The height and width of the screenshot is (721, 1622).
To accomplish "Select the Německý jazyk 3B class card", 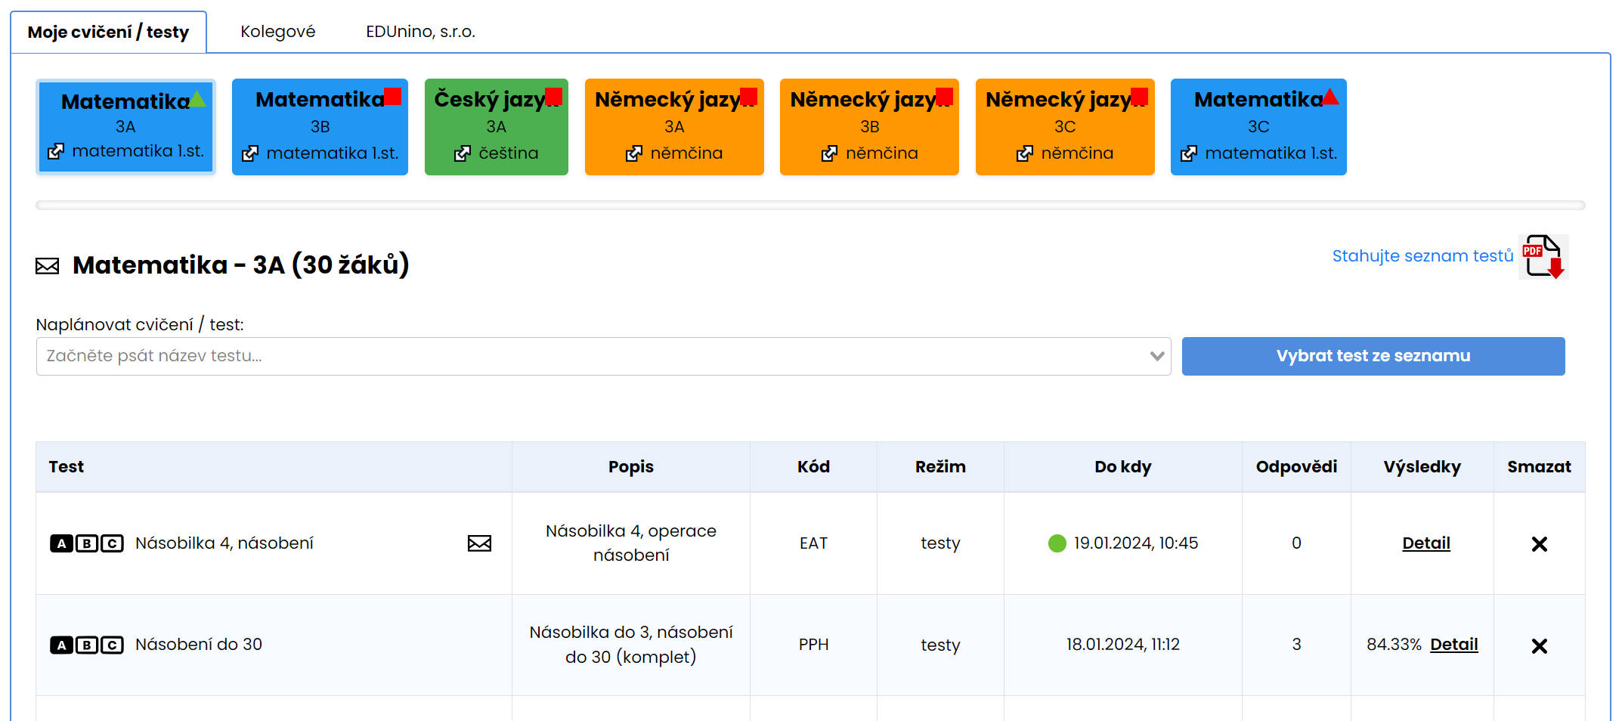I will click(x=869, y=127).
